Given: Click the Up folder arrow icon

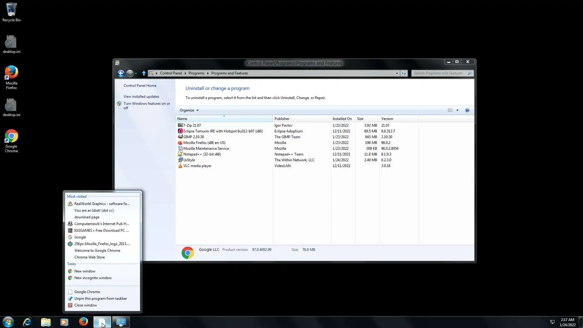Looking at the screenshot, I should pos(144,73).
